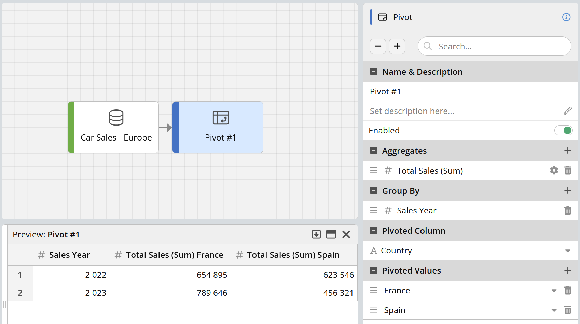The width and height of the screenshot is (580, 324).
Task: Add a Group By column with plus icon
Action: (567, 190)
